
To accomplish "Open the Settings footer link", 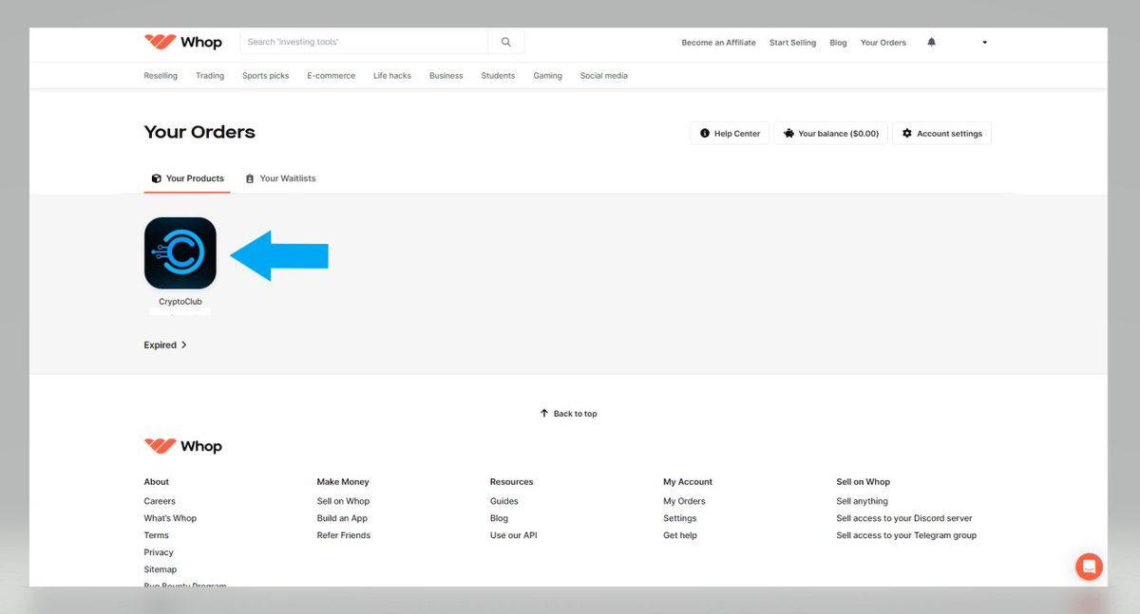I will coord(679,518).
